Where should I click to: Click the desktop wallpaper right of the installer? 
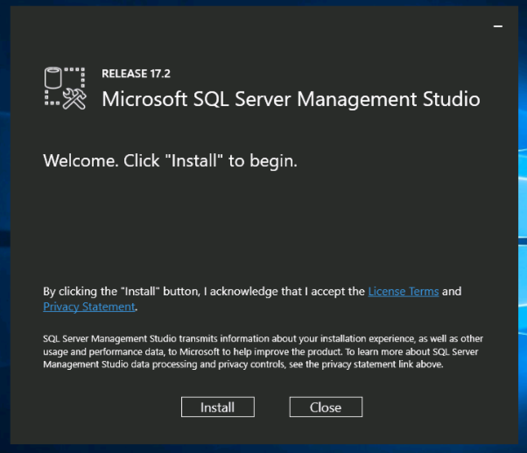(522, 219)
